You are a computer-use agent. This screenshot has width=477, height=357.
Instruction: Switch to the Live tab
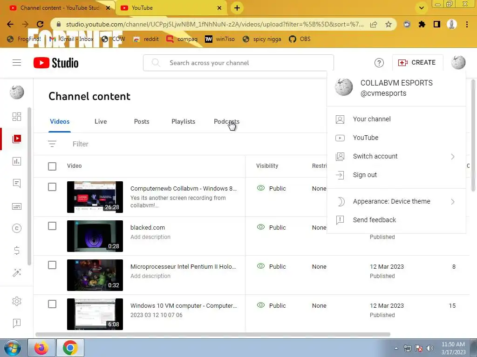click(101, 121)
